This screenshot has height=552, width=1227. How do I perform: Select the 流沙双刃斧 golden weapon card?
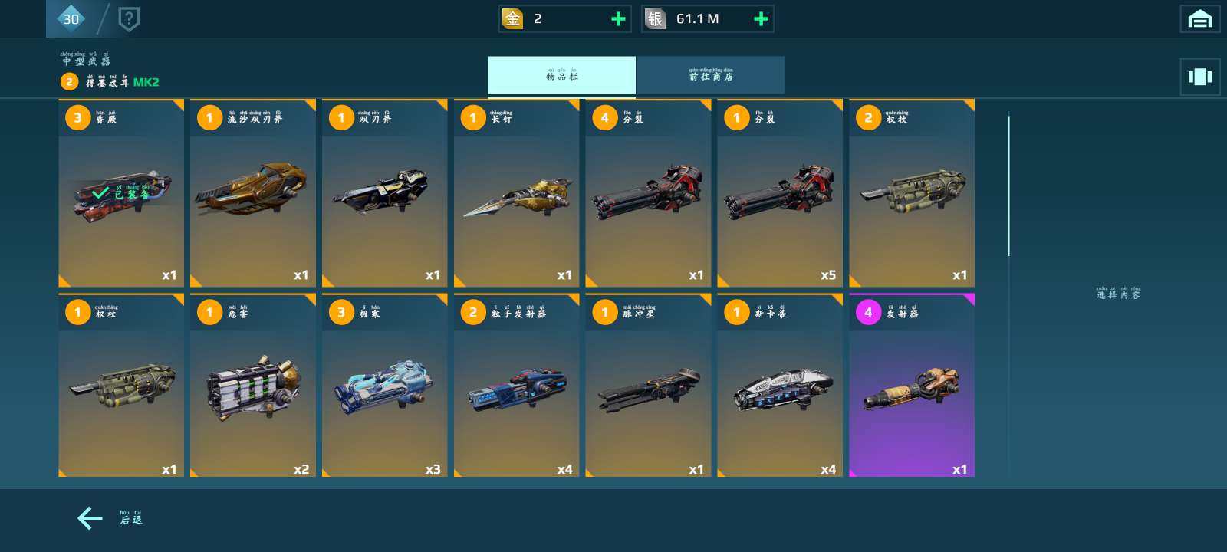pyautogui.click(x=253, y=193)
